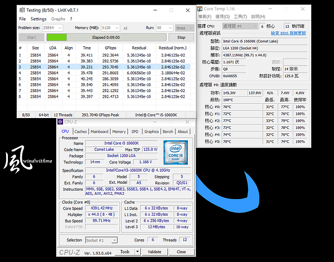Click the Tools button in CPU-Z
Image resolution: width=334 pixels, height=262 pixels.
click(125, 252)
